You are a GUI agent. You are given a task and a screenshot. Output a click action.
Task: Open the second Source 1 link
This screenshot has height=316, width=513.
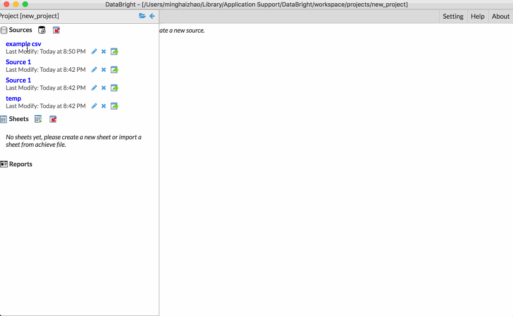[x=18, y=80]
